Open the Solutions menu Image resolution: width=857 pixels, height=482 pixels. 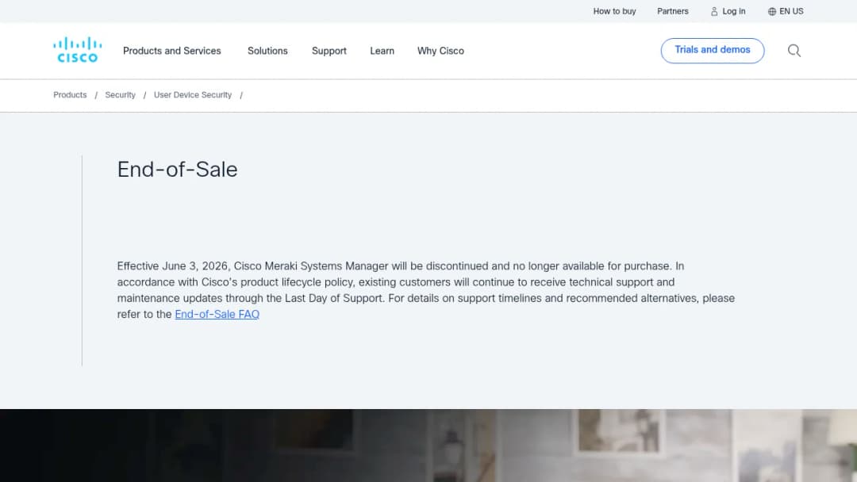[267, 51]
